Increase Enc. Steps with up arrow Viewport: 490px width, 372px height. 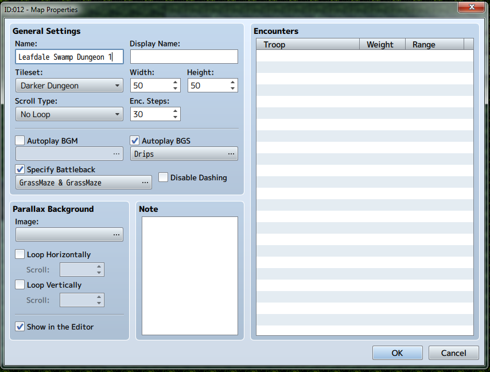[x=175, y=111]
